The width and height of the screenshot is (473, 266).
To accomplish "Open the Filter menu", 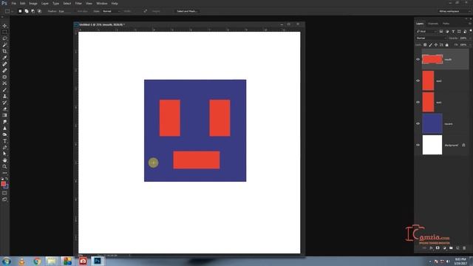I will (x=78, y=3).
